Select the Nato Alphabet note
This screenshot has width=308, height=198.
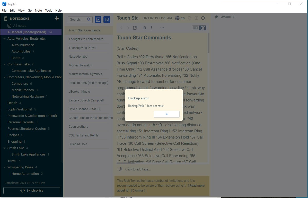[x=89, y=57]
